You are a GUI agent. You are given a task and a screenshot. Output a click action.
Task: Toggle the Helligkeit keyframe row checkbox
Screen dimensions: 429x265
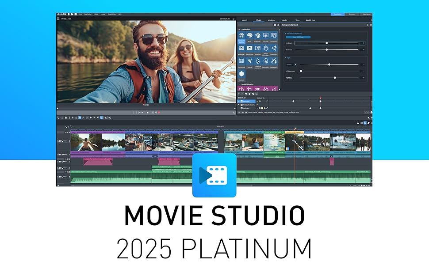point(241,108)
